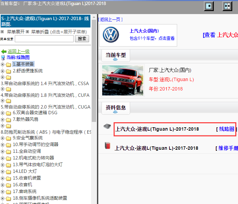The width and height of the screenshot is (238, 204).
Task: Select 5.带自动启停系统的 2.0 升汽油发动机 CUGA
Action: pyautogui.click(x=45, y=107)
